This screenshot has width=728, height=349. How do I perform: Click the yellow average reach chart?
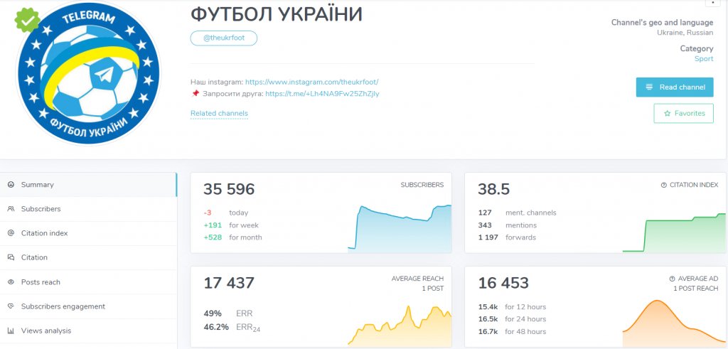tap(400, 326)
